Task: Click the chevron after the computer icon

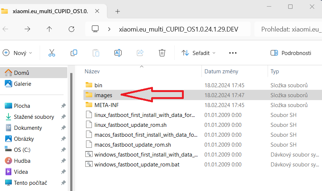Action: (x=109, y=29)
